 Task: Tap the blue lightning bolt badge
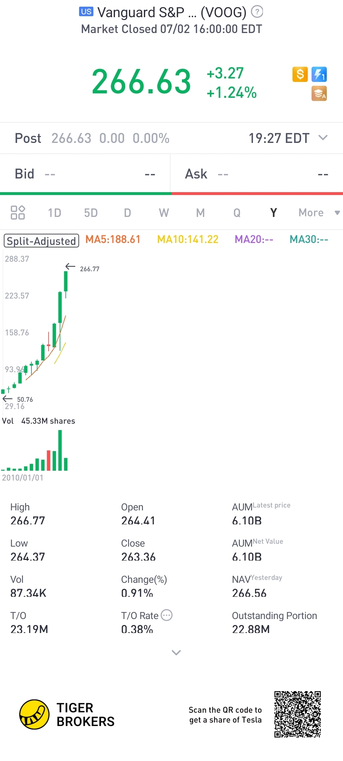319,74
